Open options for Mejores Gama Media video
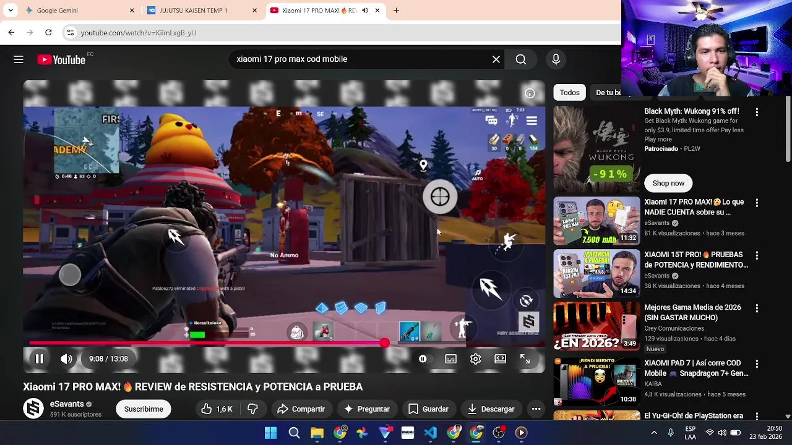This screenshot has width=792, height=445. click(x=757, y=308)
